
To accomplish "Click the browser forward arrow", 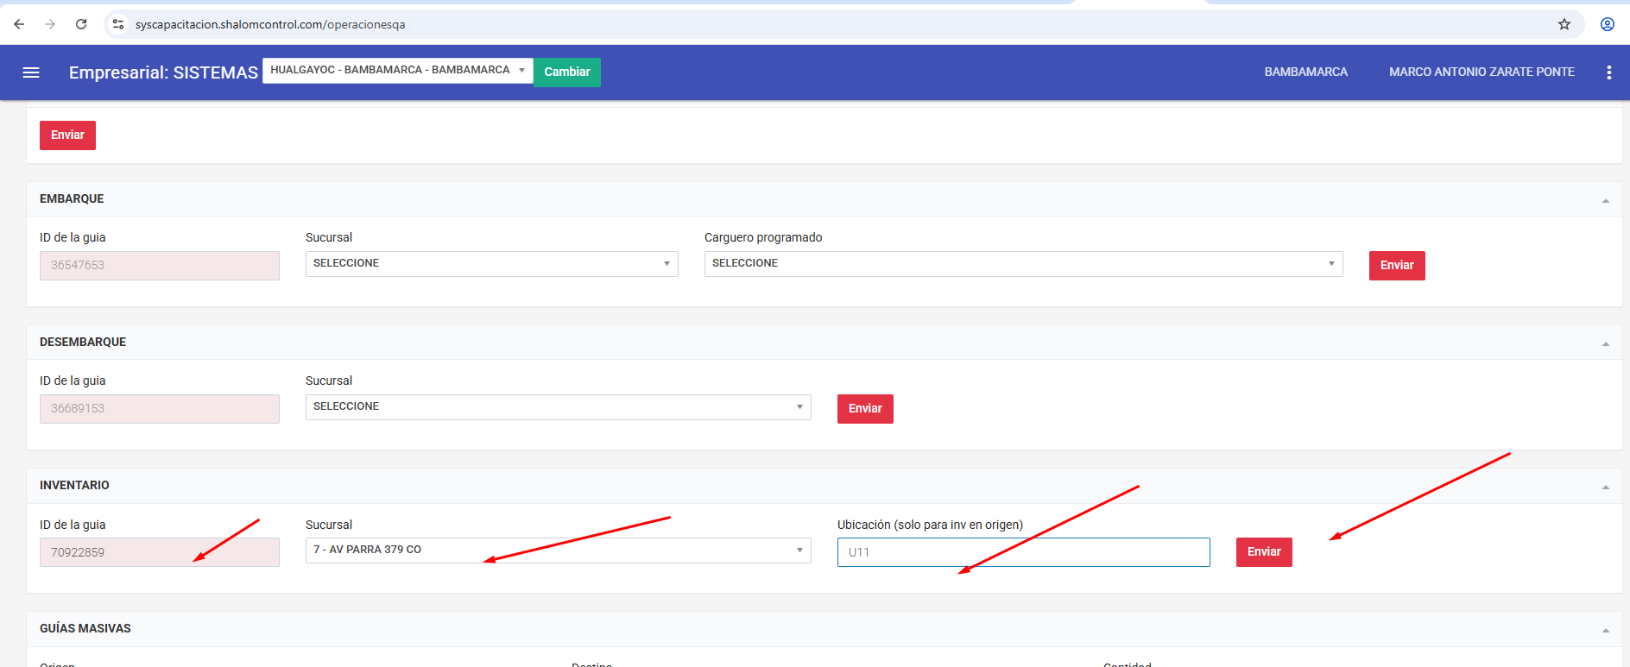I will pos(50,24).
